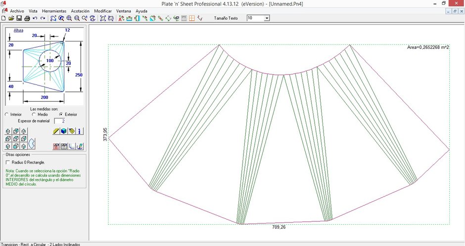Edit the 12 corner radius dimension
Image resolution: width=465 pixels, height=246 pixels.
(67, 30)
